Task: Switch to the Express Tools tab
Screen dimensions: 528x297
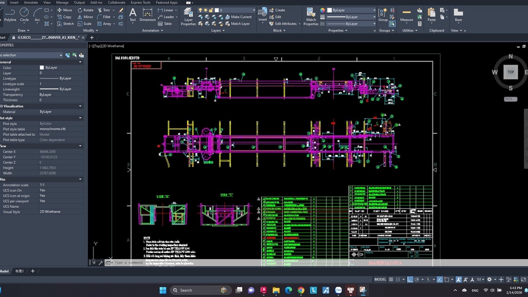Action: [141, 3]
